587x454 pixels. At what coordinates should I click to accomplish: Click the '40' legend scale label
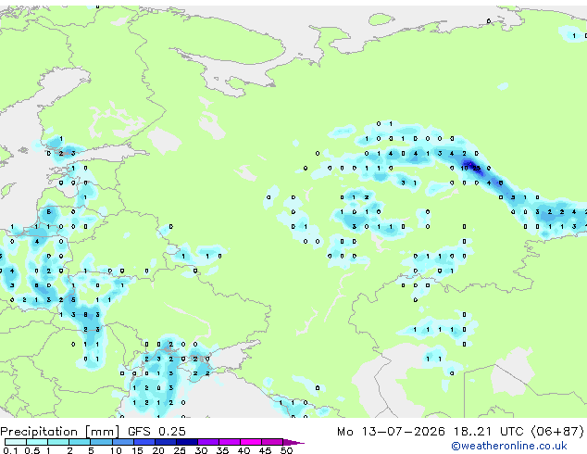[x=244, y=450]
